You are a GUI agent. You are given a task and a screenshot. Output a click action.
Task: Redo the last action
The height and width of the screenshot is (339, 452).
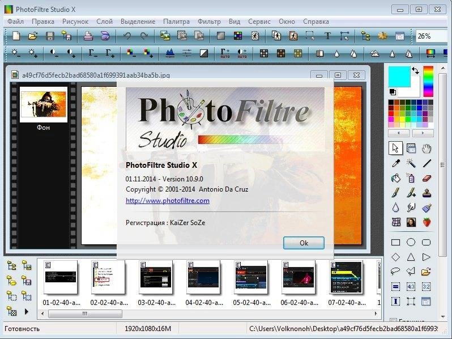click(144, 36)
